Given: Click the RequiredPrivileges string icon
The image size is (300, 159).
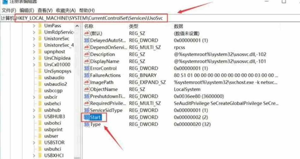Looking at the screenshot, I should (x=87, y=103).
